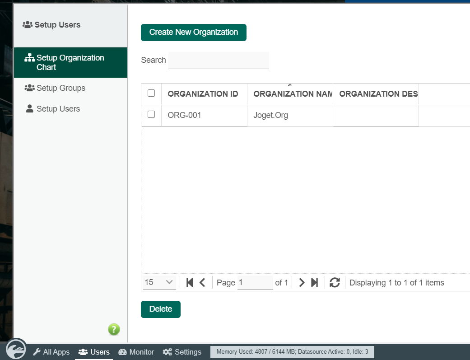The height and width of the screenshot is (360, 470).
Task: Click the Joget logo in bottom bar
Action: pyautogui.click(x=16, y=349)
